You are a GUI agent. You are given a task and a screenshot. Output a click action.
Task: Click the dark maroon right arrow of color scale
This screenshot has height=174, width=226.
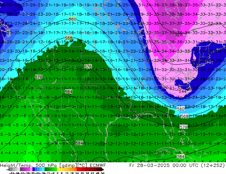coord(103,169)
